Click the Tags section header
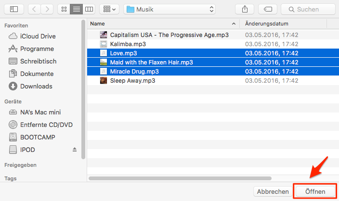 coord(11,178)
